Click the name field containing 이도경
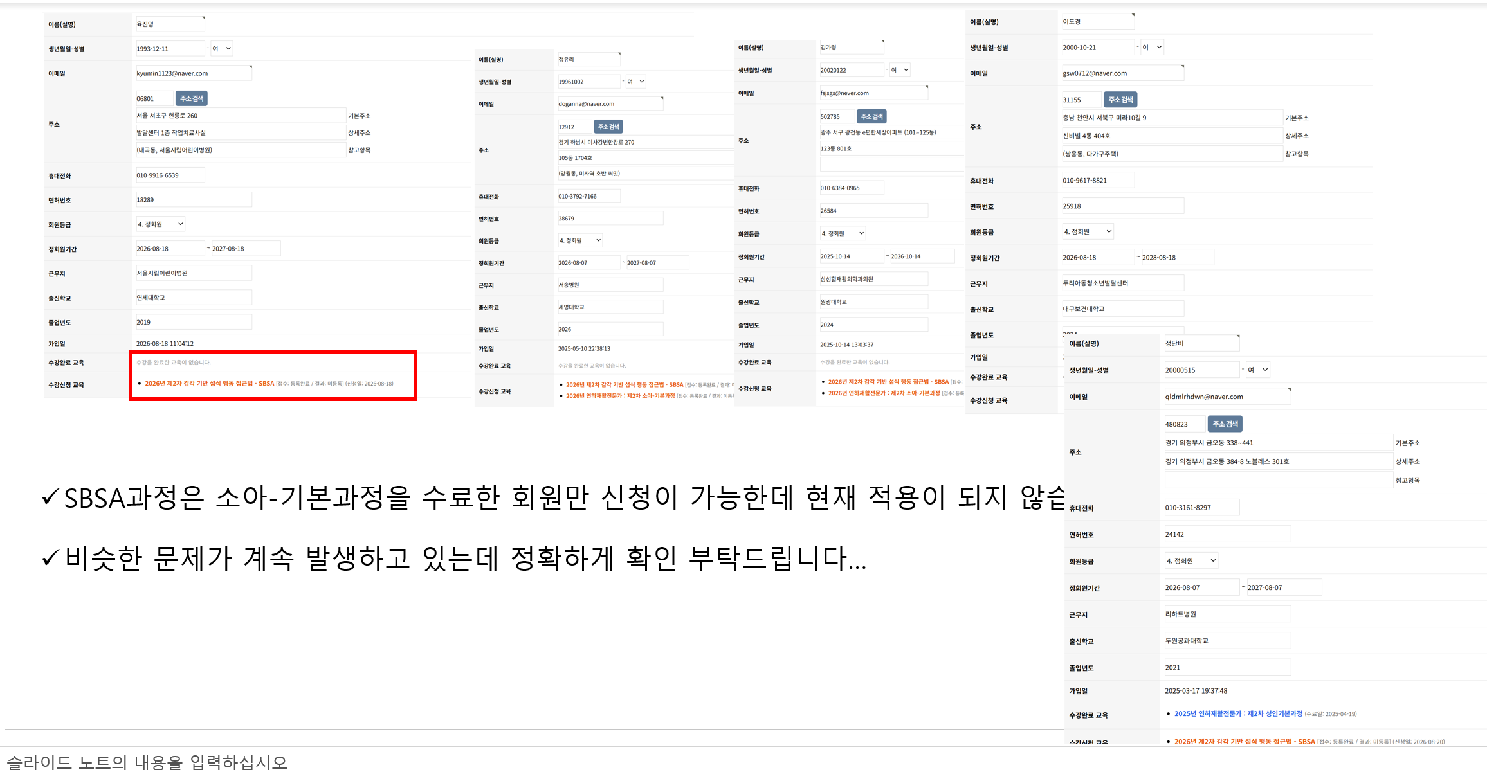 (x=1097, y=21)
